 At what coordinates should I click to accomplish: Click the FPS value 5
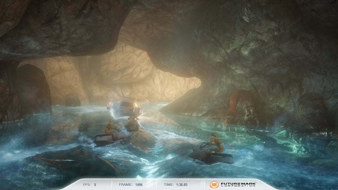coord(95,185)
